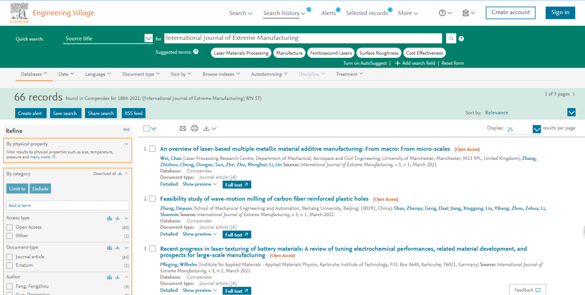This screenshot has width=585, height=295.
Task: Tick the Other access type checkbox
Action: (x=10, y=236)
